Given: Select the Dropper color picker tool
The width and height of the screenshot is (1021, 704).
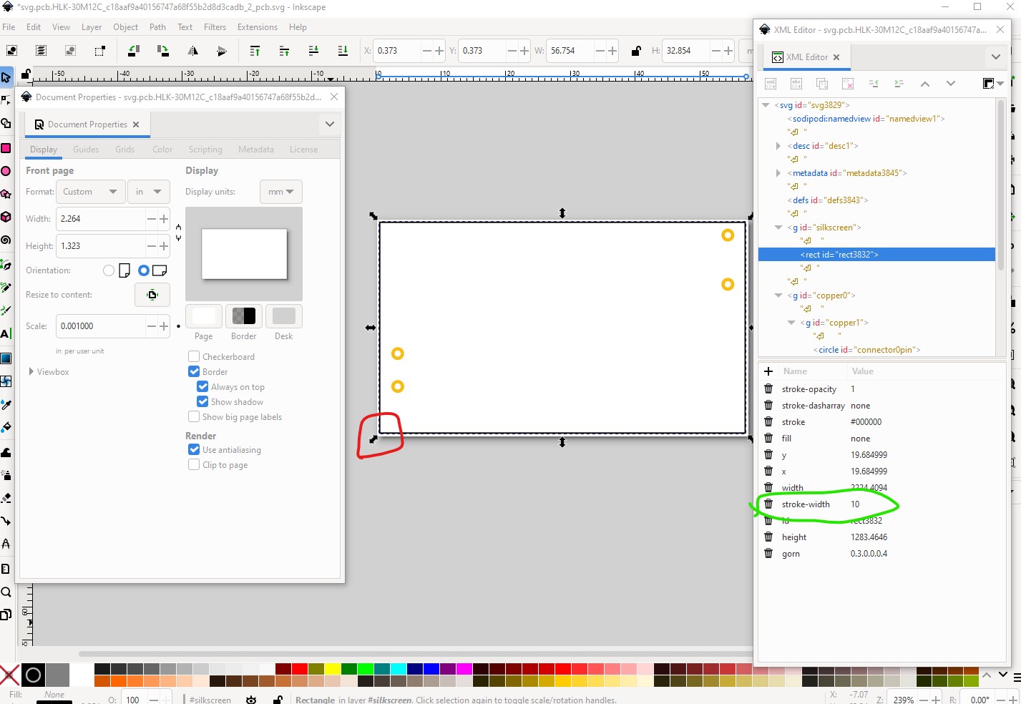Looking at the screenshot, I should tap(6, 404).
